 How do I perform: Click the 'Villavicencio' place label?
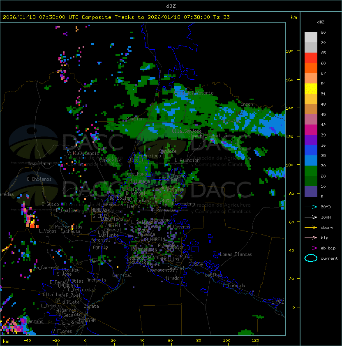pyautogui.click(x=83, y=153)
